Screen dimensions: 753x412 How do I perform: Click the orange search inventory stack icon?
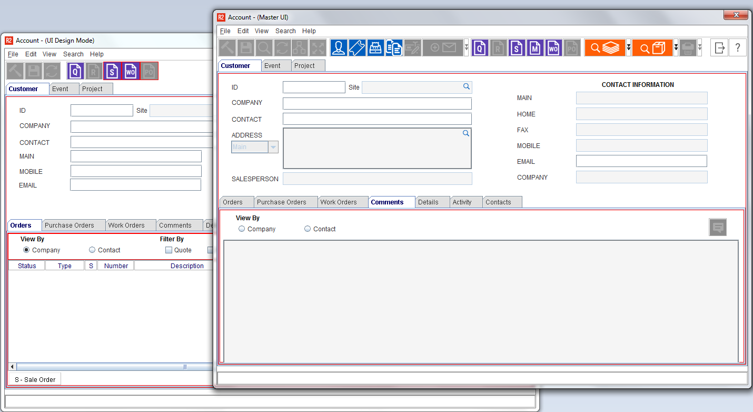click(605, 48)
